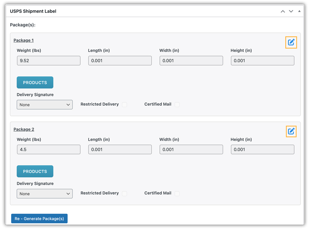Viewport: 309px width, 230px height.
Task: Enable Certified Mail for Package 1
Action: (177, 105)
